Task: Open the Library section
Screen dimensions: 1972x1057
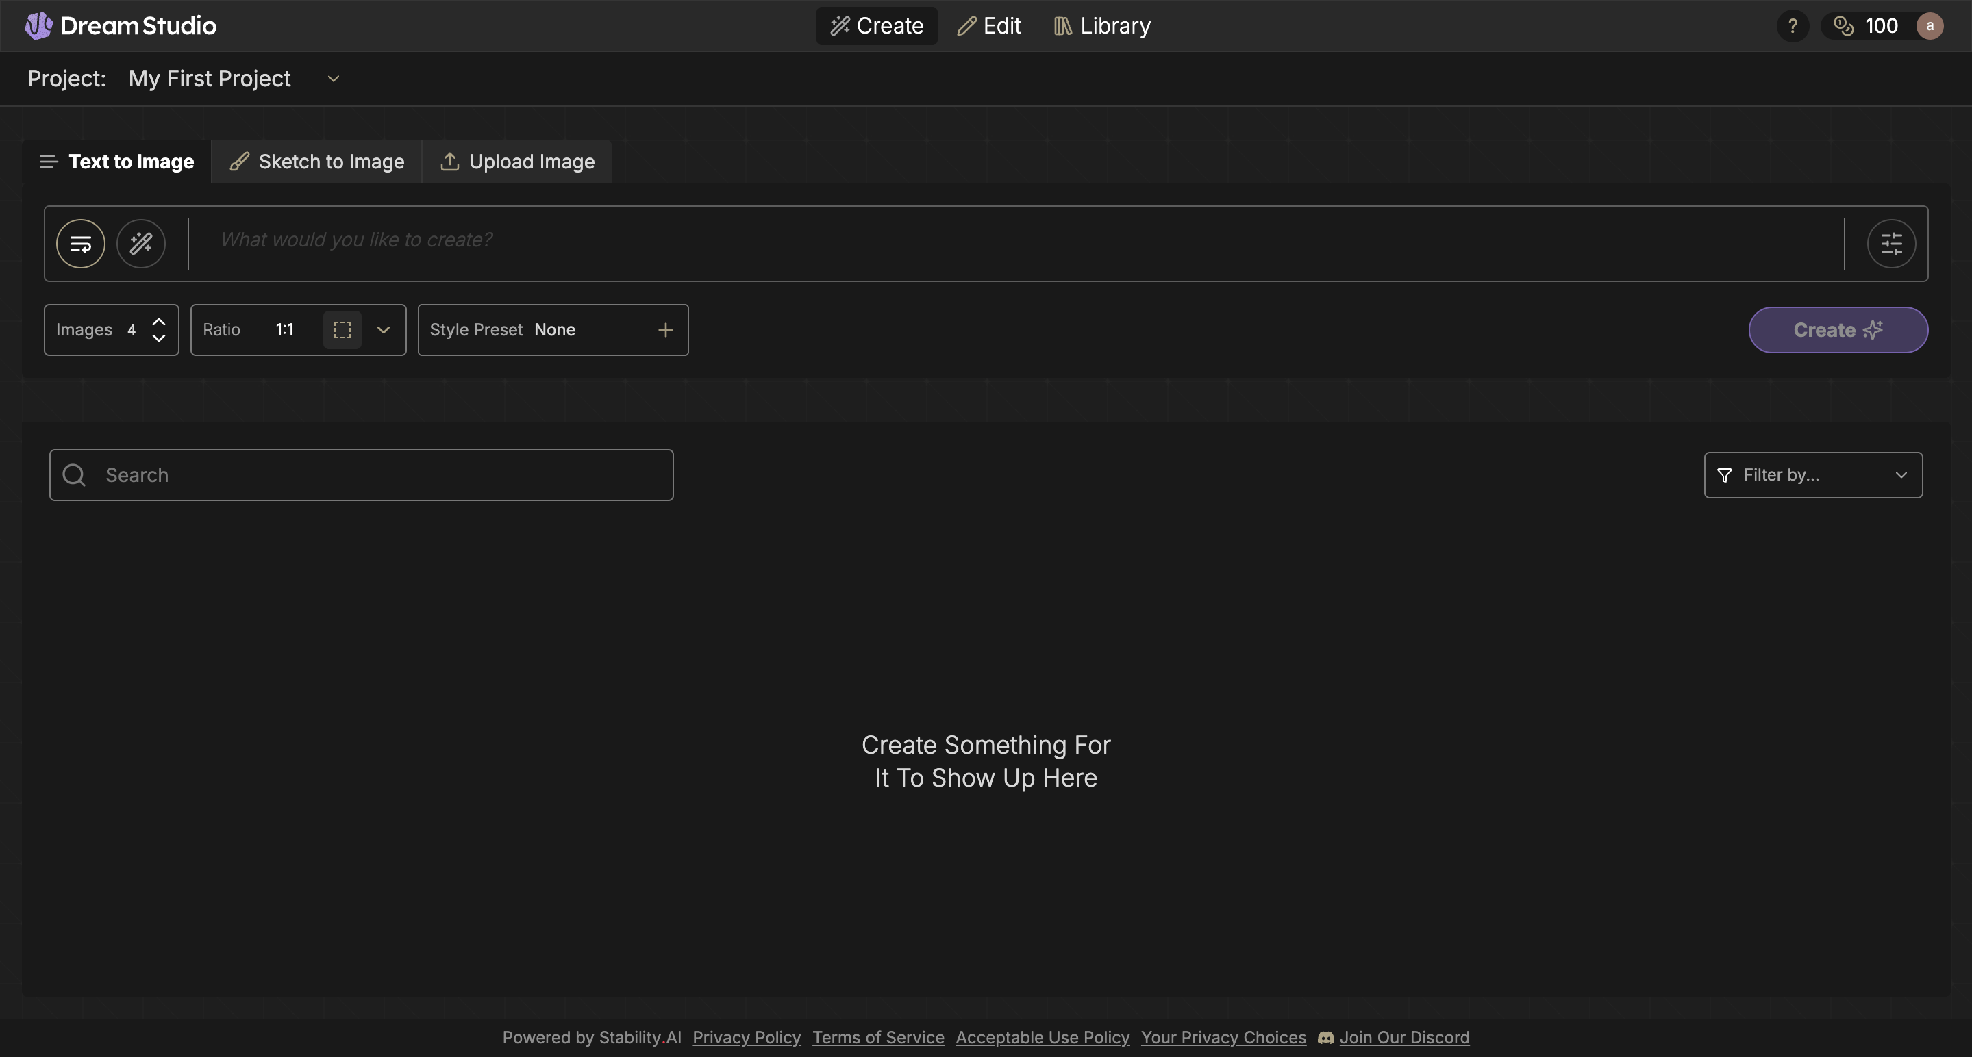Action: click(1101, 26)
